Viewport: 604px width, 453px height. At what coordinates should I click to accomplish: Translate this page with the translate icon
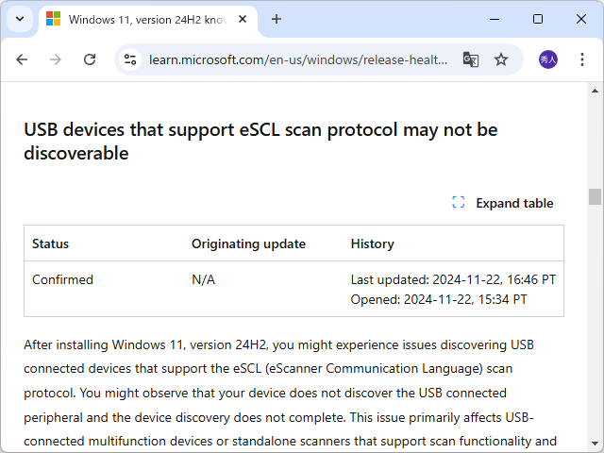pyautogui.click(x=471, y=59)
